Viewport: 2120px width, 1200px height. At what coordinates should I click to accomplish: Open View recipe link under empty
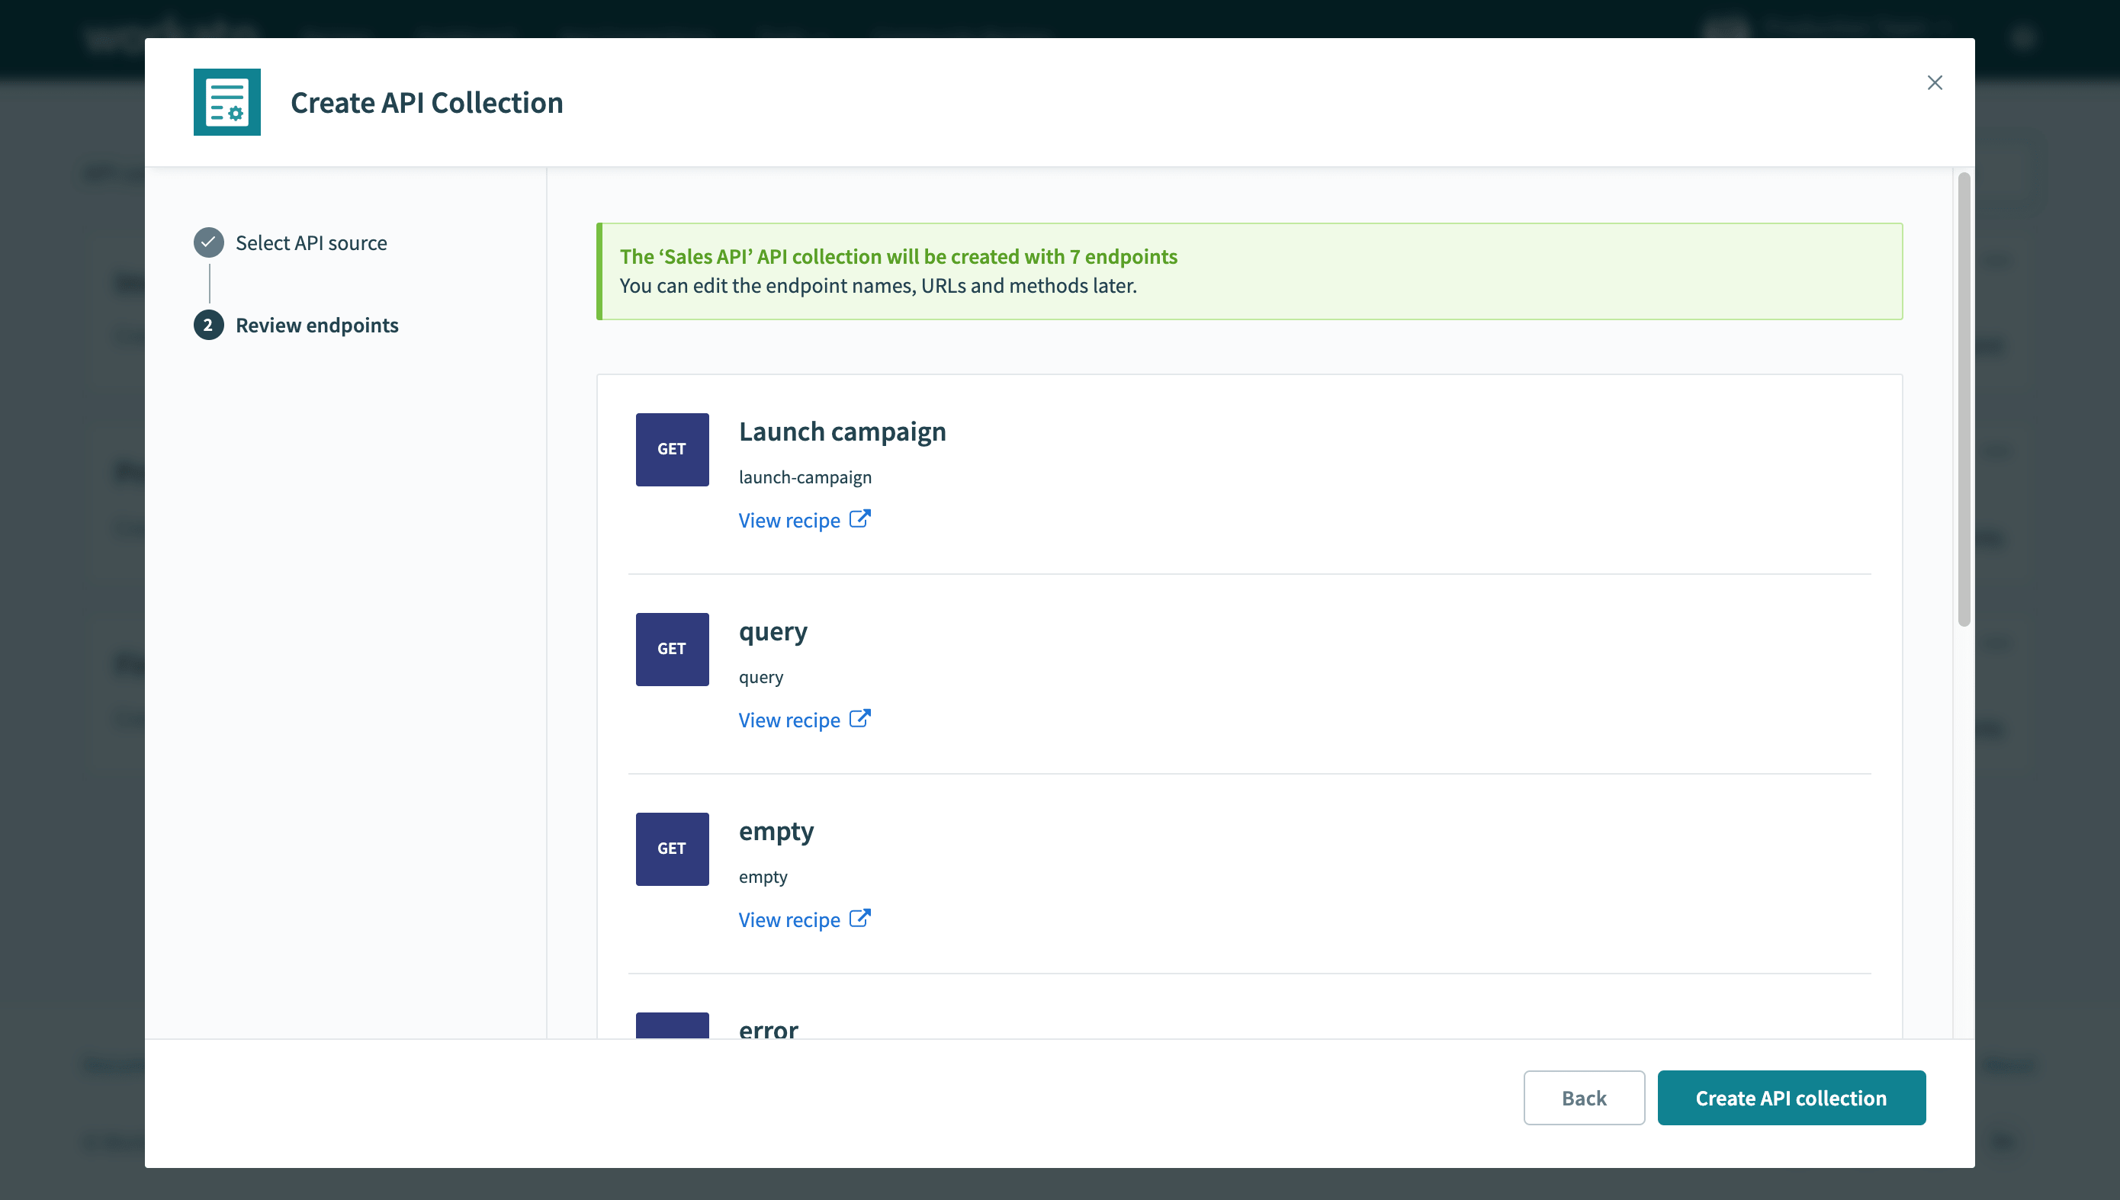[789, 919]
